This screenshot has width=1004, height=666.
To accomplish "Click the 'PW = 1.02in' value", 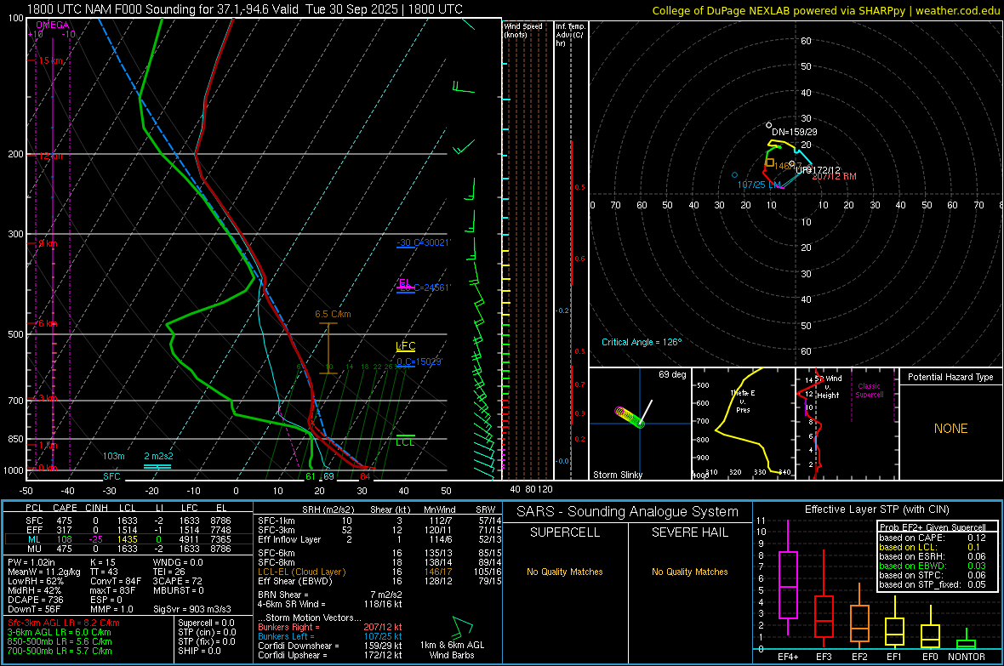I will point(34,562).
